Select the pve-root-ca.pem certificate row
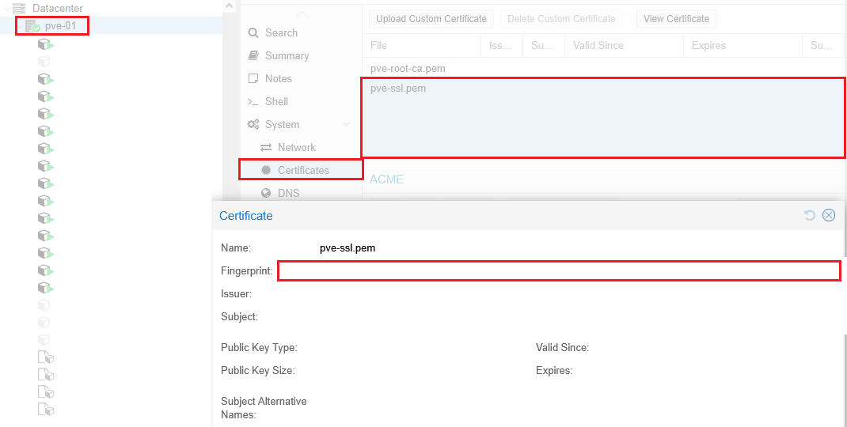The image size is (847, 427). point(605,69)
